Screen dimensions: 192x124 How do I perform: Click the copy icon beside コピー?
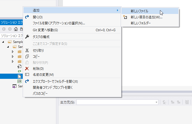pos(27,56)
